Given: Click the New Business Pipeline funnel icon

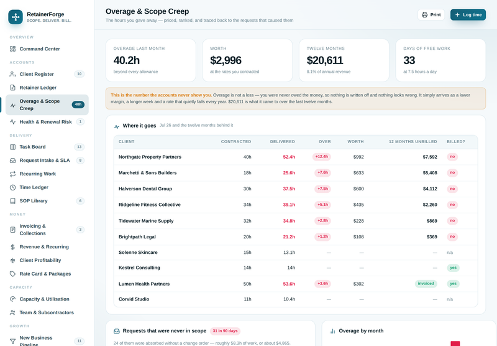Looking at the screenshot, I should 12,341.
